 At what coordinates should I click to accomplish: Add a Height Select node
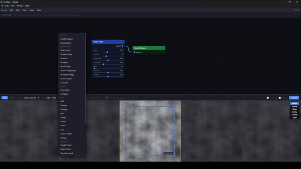pyautogui.click(x=71, y=145)
